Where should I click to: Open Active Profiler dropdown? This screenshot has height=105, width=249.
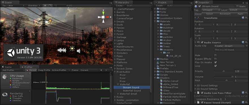(x=61, y=70)
